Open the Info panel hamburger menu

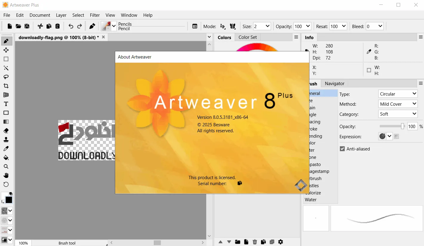[x=421, y=37]
